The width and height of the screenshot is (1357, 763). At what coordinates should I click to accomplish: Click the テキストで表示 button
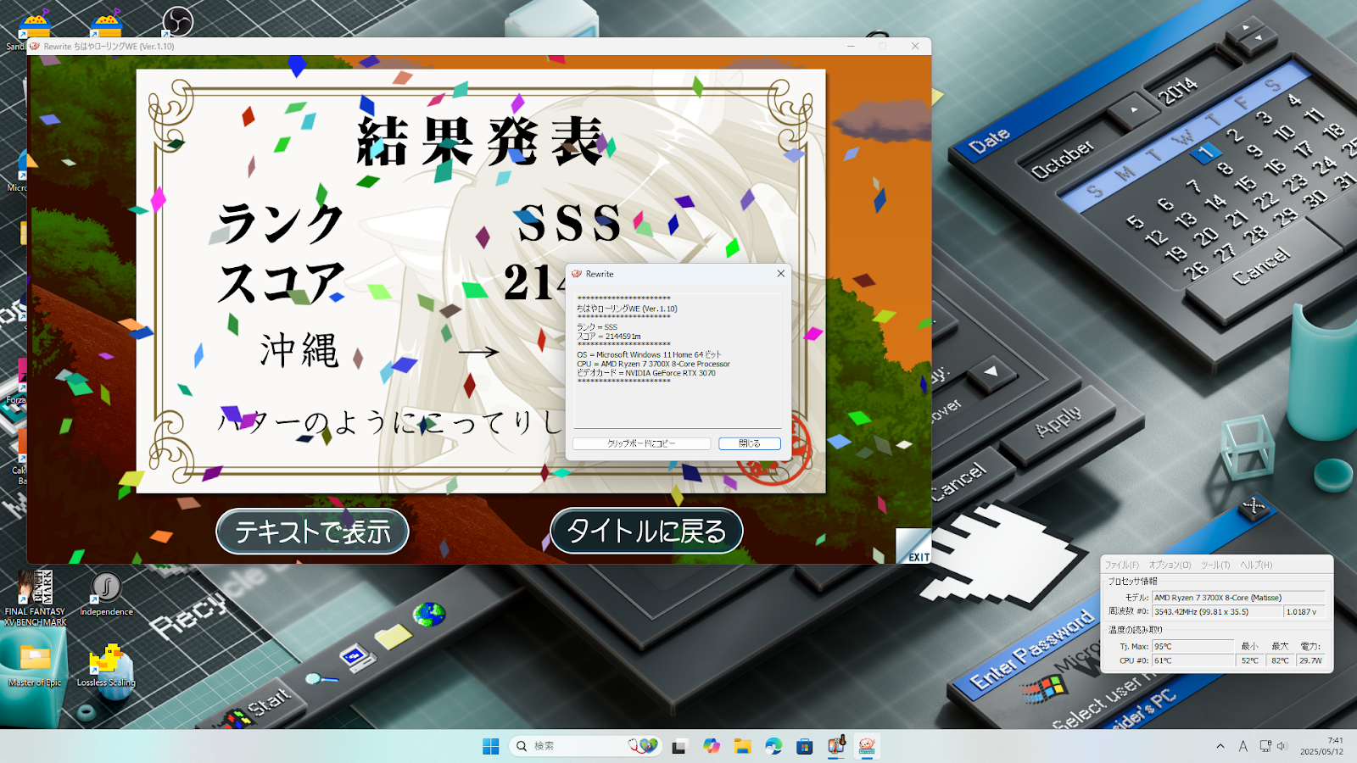[x=312, y=532]
